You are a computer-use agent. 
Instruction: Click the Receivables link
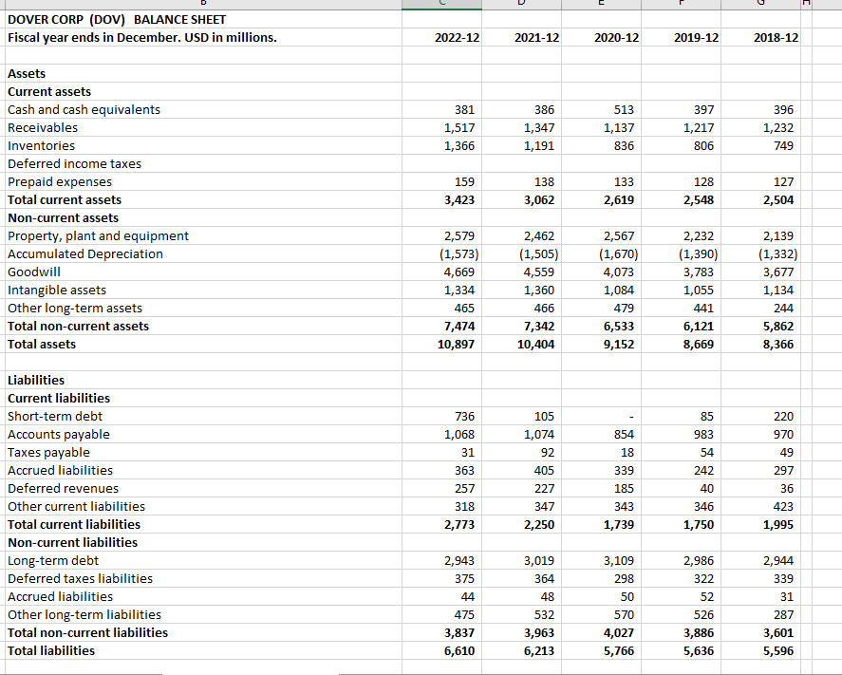43,127
